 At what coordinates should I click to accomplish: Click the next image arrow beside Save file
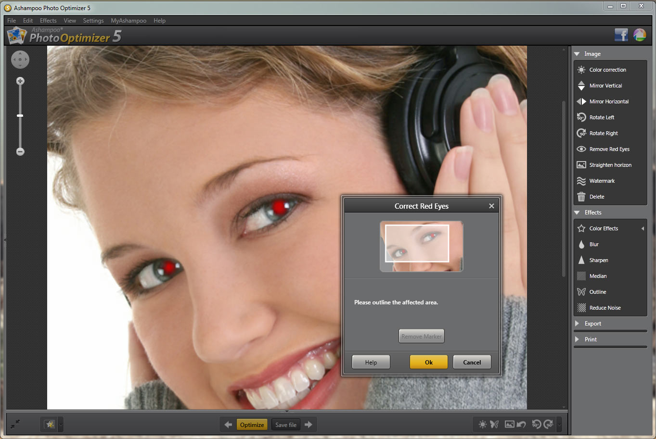309,425
